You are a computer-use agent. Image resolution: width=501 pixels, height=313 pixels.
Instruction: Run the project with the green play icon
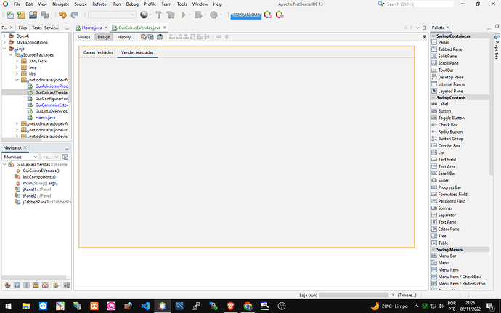tap(184, 15)
